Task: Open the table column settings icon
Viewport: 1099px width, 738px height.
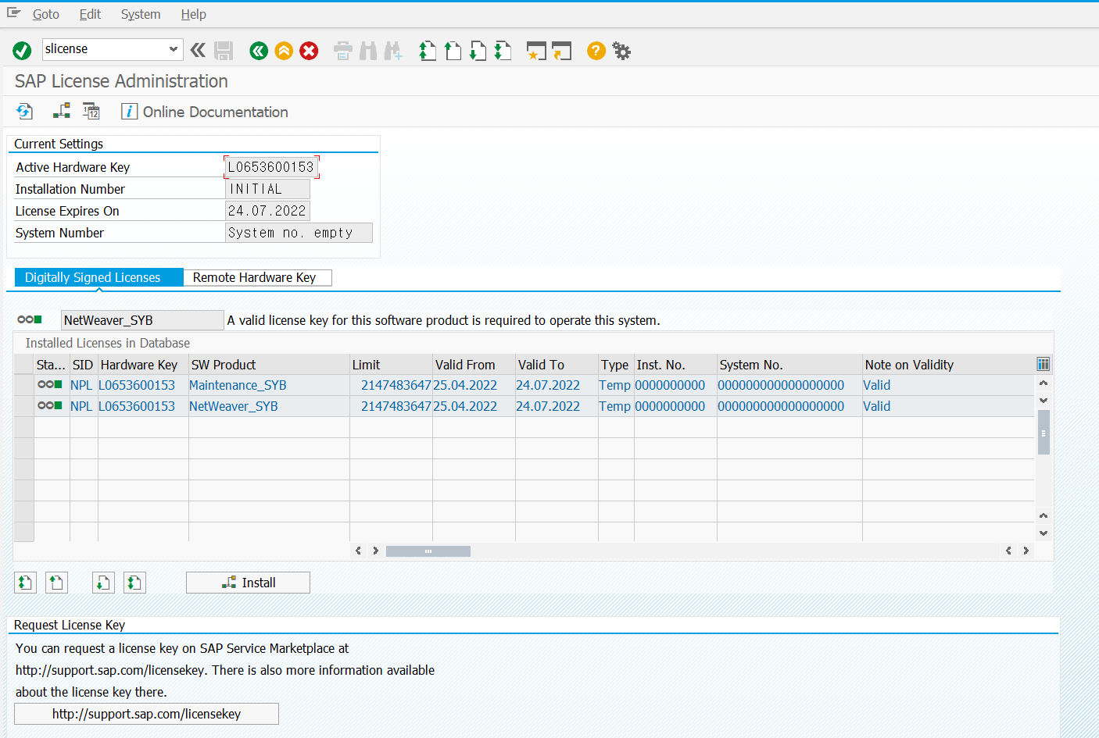Action: (1043, 364)
